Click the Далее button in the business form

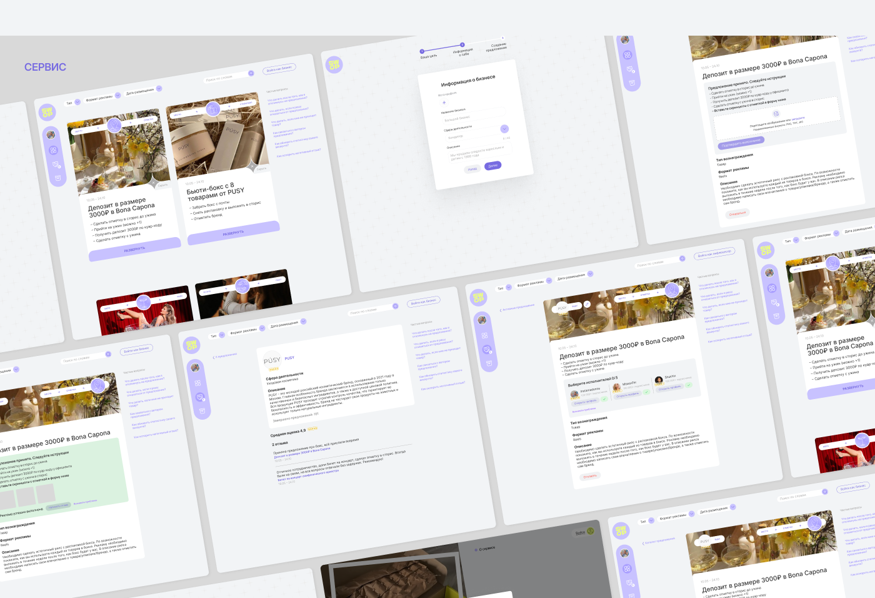click(x=493, y=166)
